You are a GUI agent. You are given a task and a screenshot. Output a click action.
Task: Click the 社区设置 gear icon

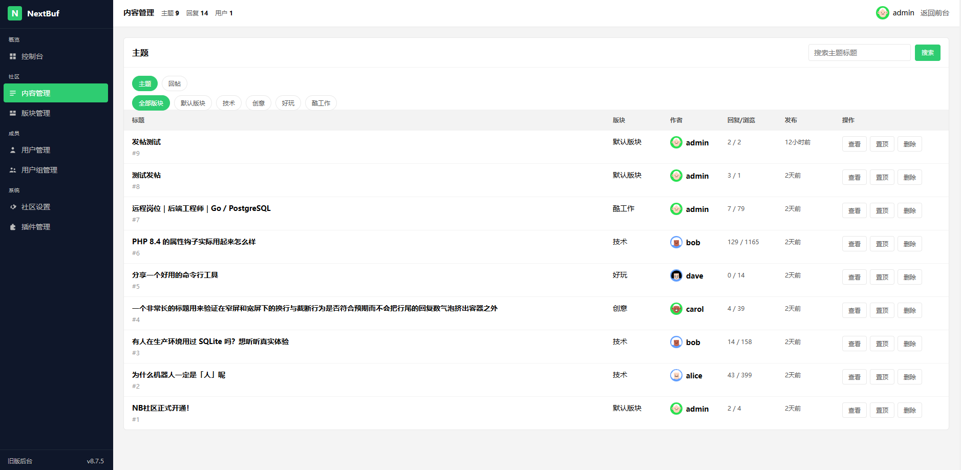13,207
